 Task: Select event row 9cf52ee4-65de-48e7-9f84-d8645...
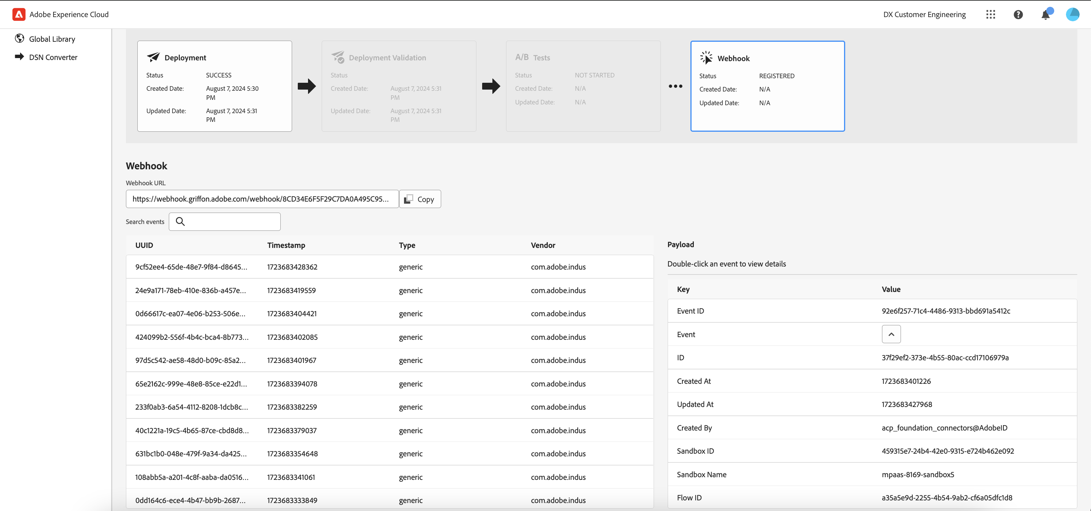pyautogui.click(x=390, y=267)
